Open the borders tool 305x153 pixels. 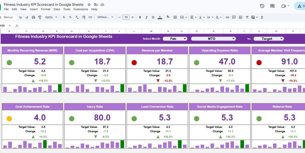175,17
